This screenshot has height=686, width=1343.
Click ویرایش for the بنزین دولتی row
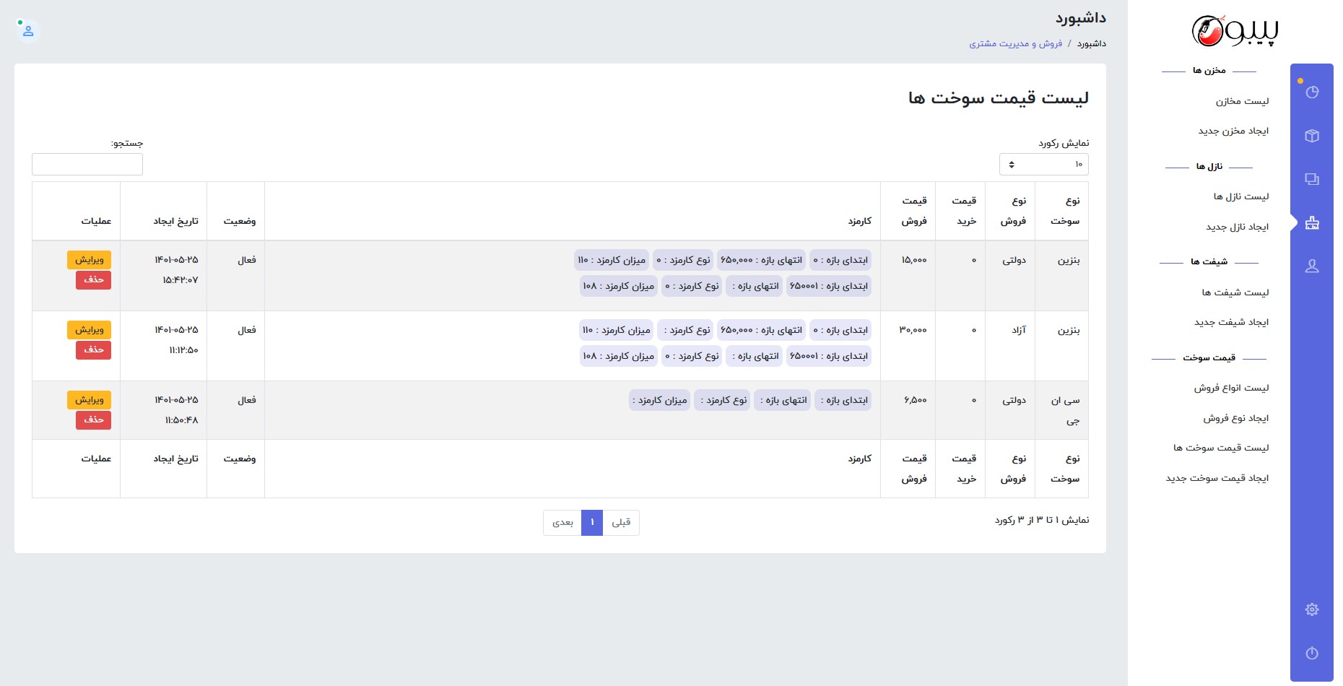click(89, 259)
